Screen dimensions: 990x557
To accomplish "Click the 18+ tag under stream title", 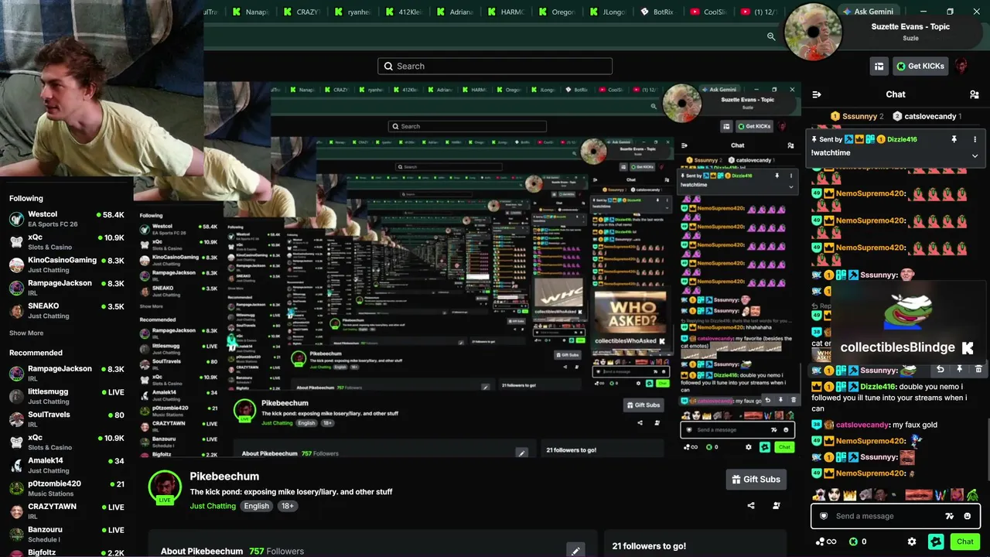I will click(x=287, y=506).
